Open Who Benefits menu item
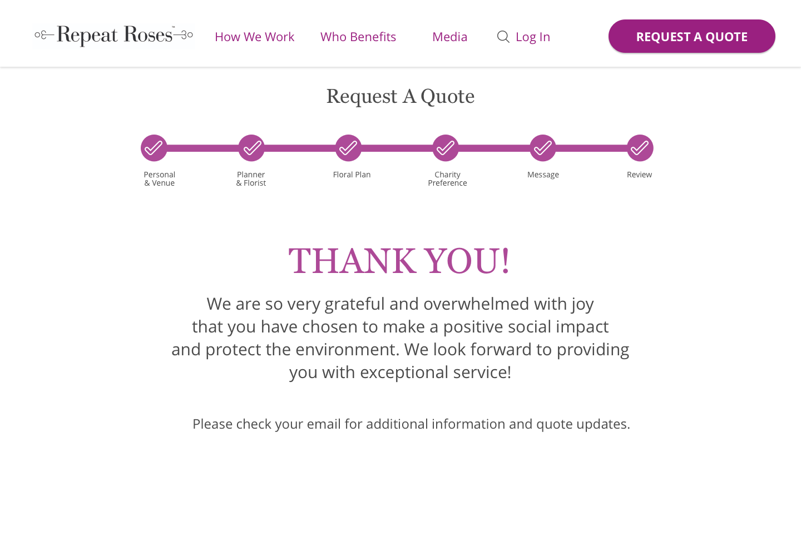Screen dimensions: 801x556 click(358, 37)
